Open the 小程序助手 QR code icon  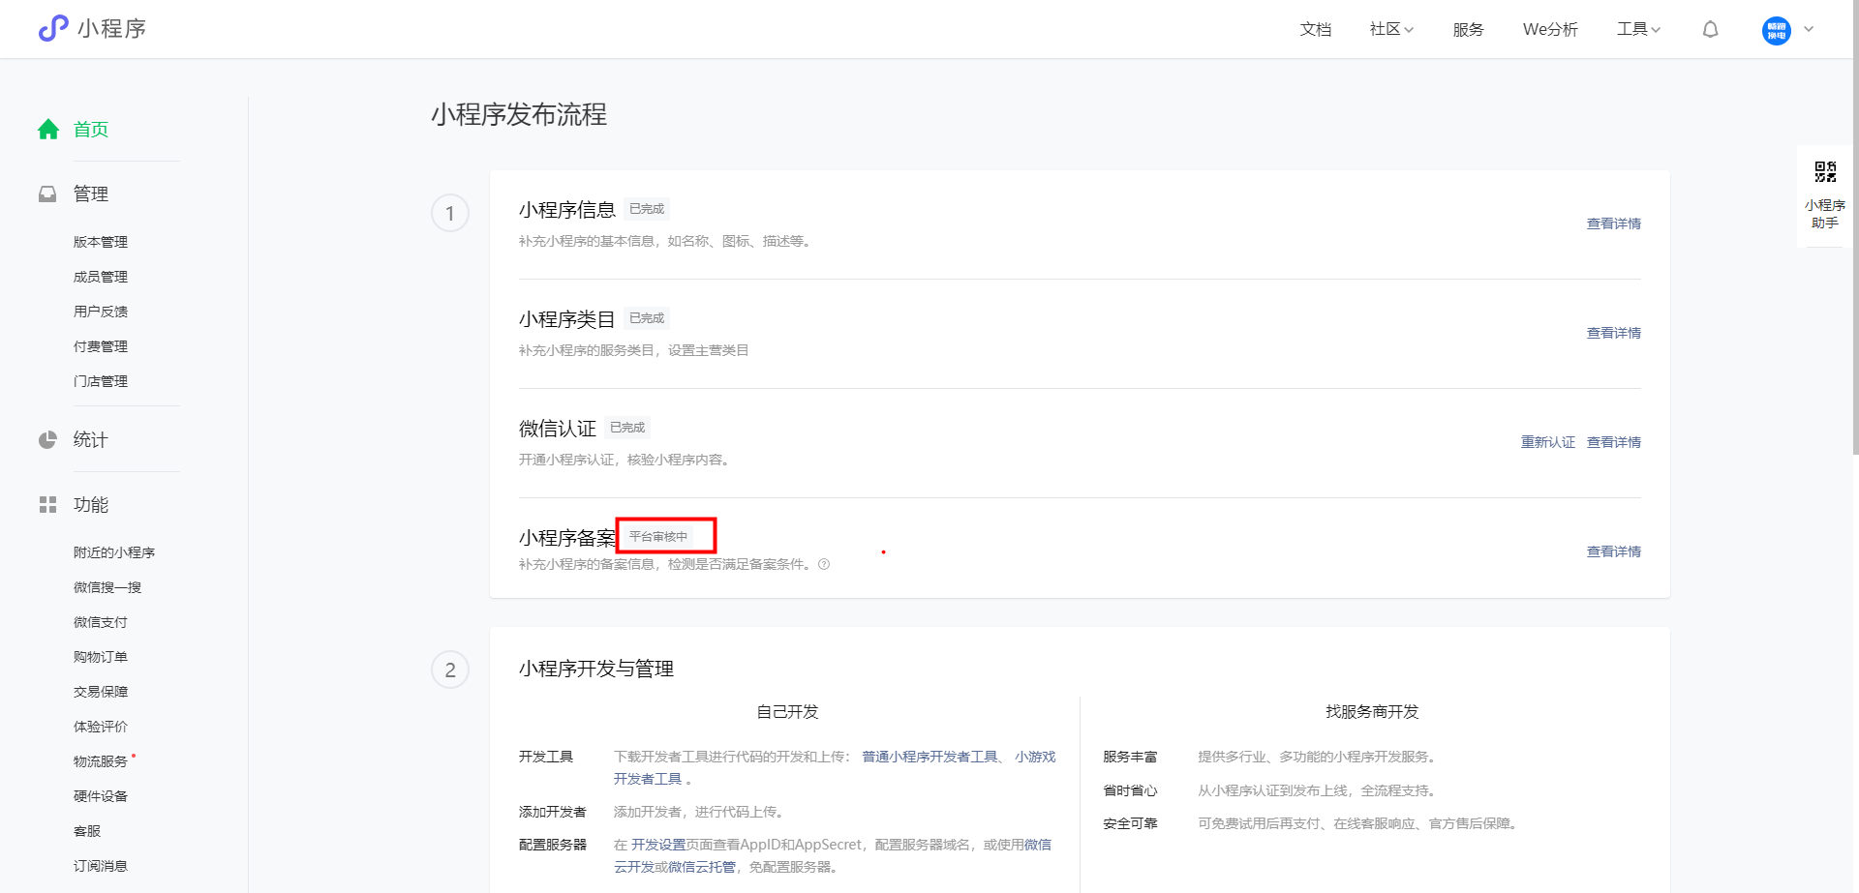(x=1825, y=172)
